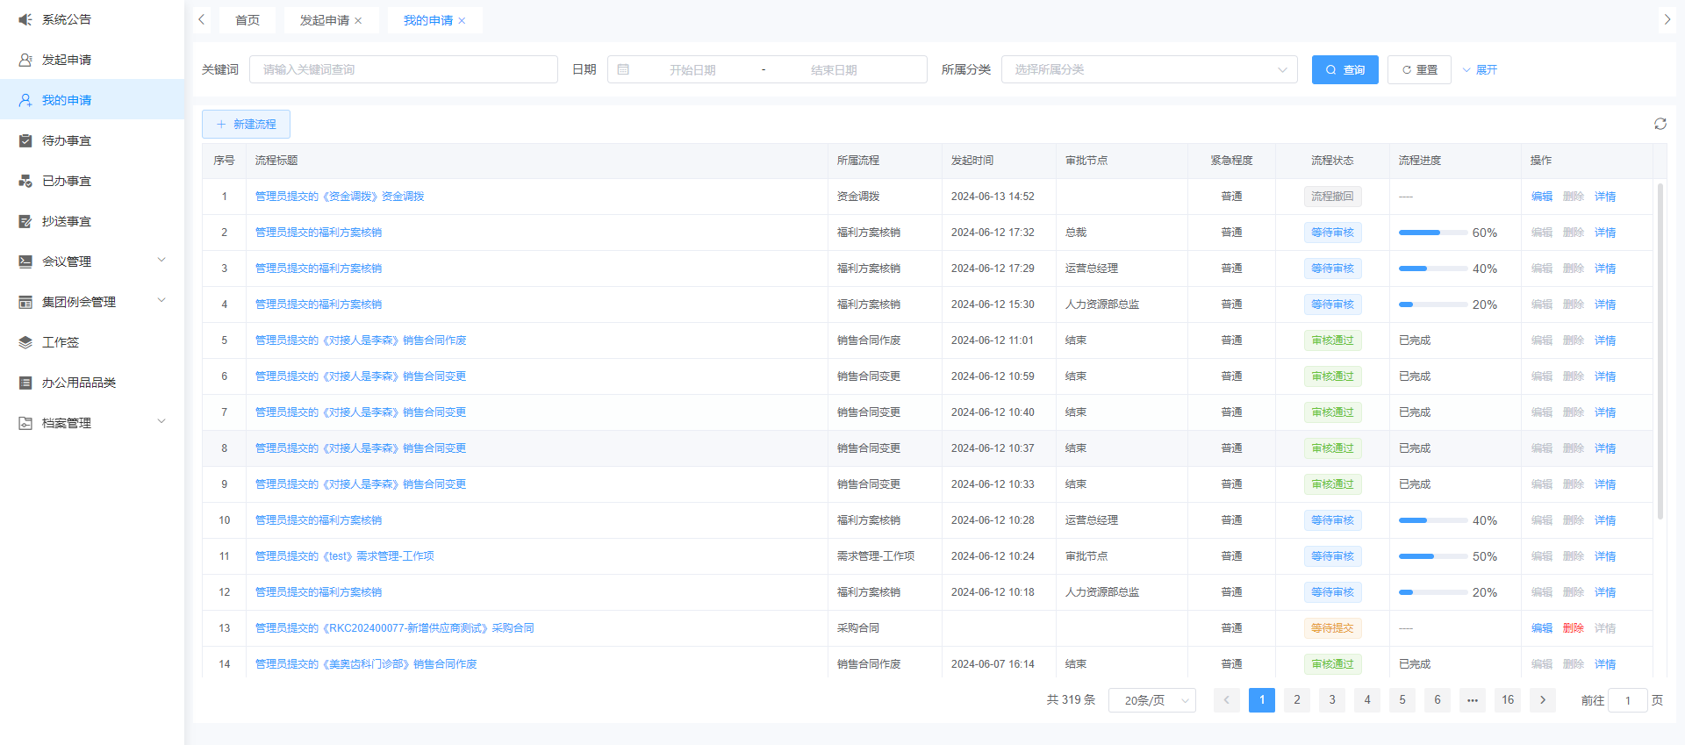1685x745 pixels.
Task: Click the 查询 search button
Action: (1344, 69)
